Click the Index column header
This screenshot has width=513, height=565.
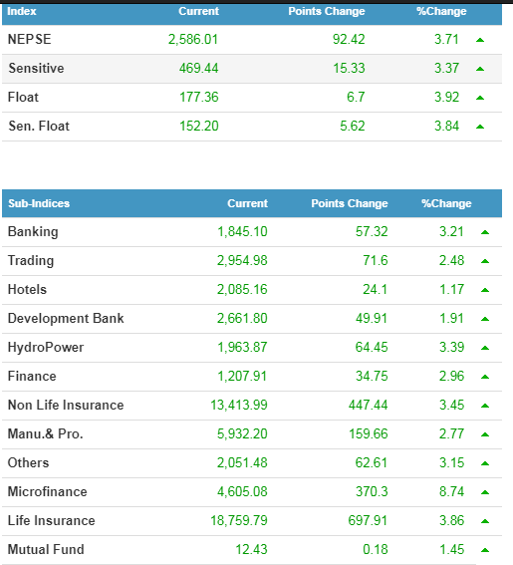pyautogui.click(x=22, y=11)
